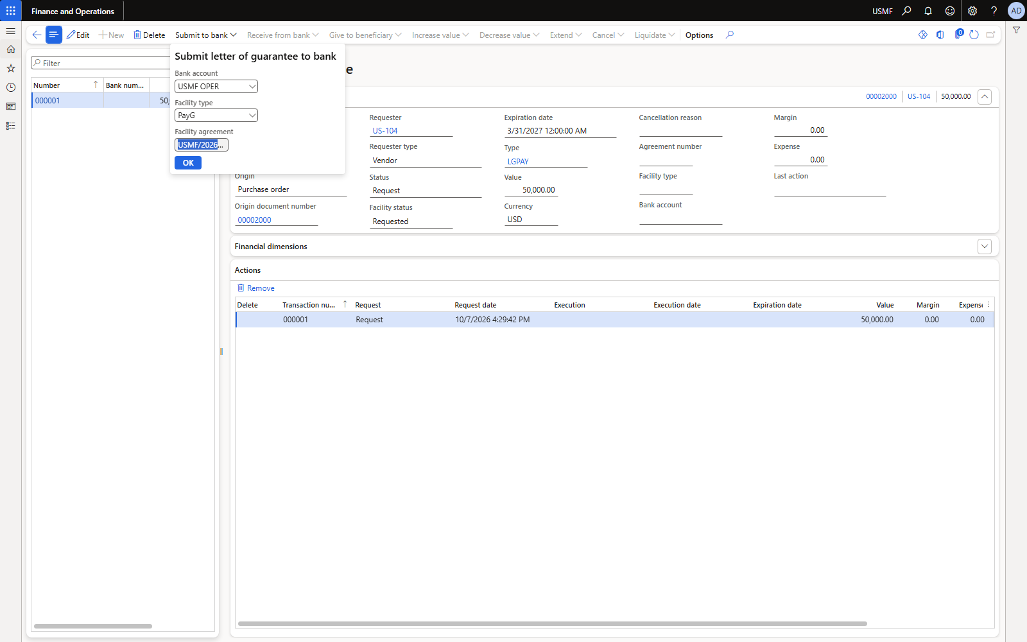Image resolution: width=1027 pixels, height=642 pixels.
Task: Collapse the general fast tab header
Action: click(985, 97)
